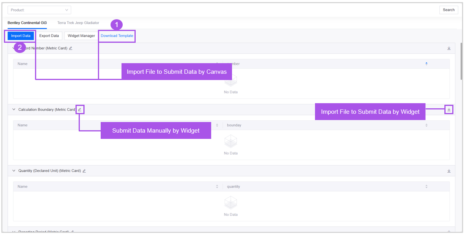Collapse the Calculation Boundary section
Screen dimensions: 466x235
[x=14, y=110]
